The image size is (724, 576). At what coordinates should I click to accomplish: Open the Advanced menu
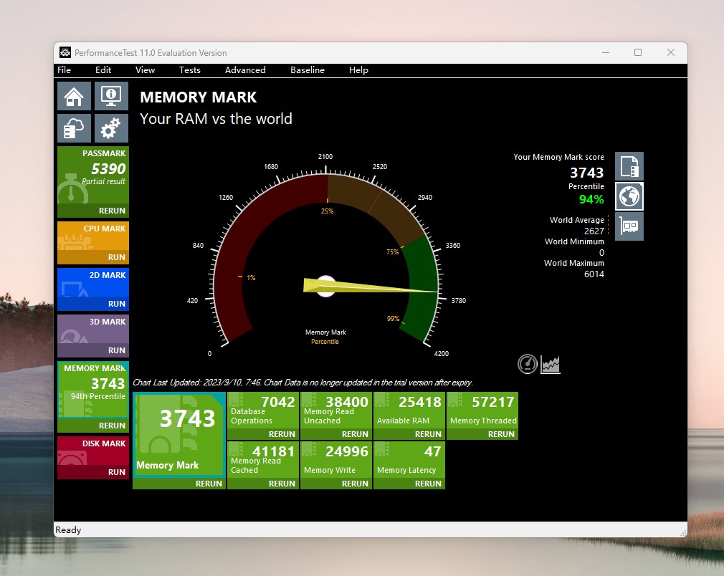point(245,70)
